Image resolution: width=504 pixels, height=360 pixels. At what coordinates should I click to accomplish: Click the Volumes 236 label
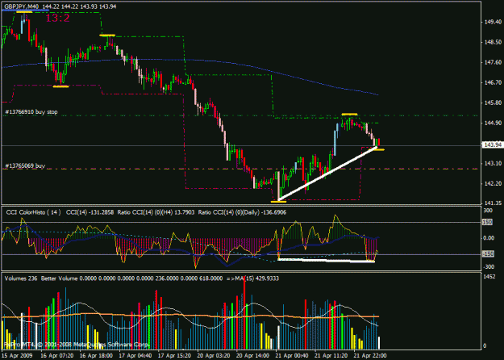21,278
